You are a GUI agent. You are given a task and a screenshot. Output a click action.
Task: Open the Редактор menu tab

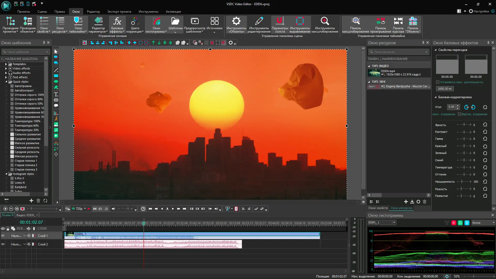pyautogui.click(x=93, y=12)
